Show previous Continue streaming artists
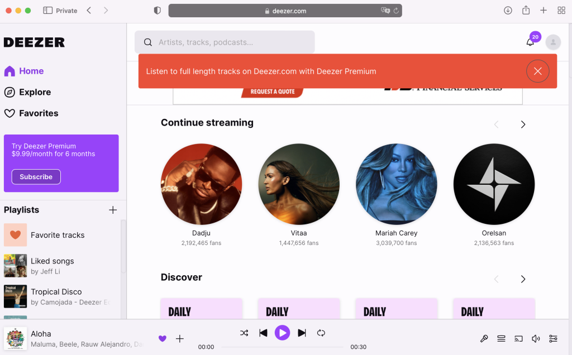This screenshot has width=572, height=355. (497, 124)
